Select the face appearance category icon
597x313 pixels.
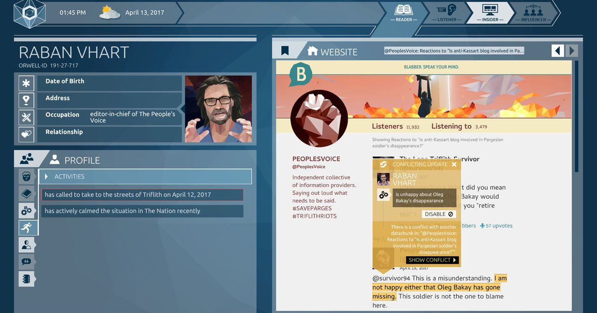(x=26, y=176)
